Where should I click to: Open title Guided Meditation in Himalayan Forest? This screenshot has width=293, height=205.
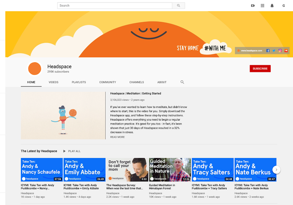[162, 187]
